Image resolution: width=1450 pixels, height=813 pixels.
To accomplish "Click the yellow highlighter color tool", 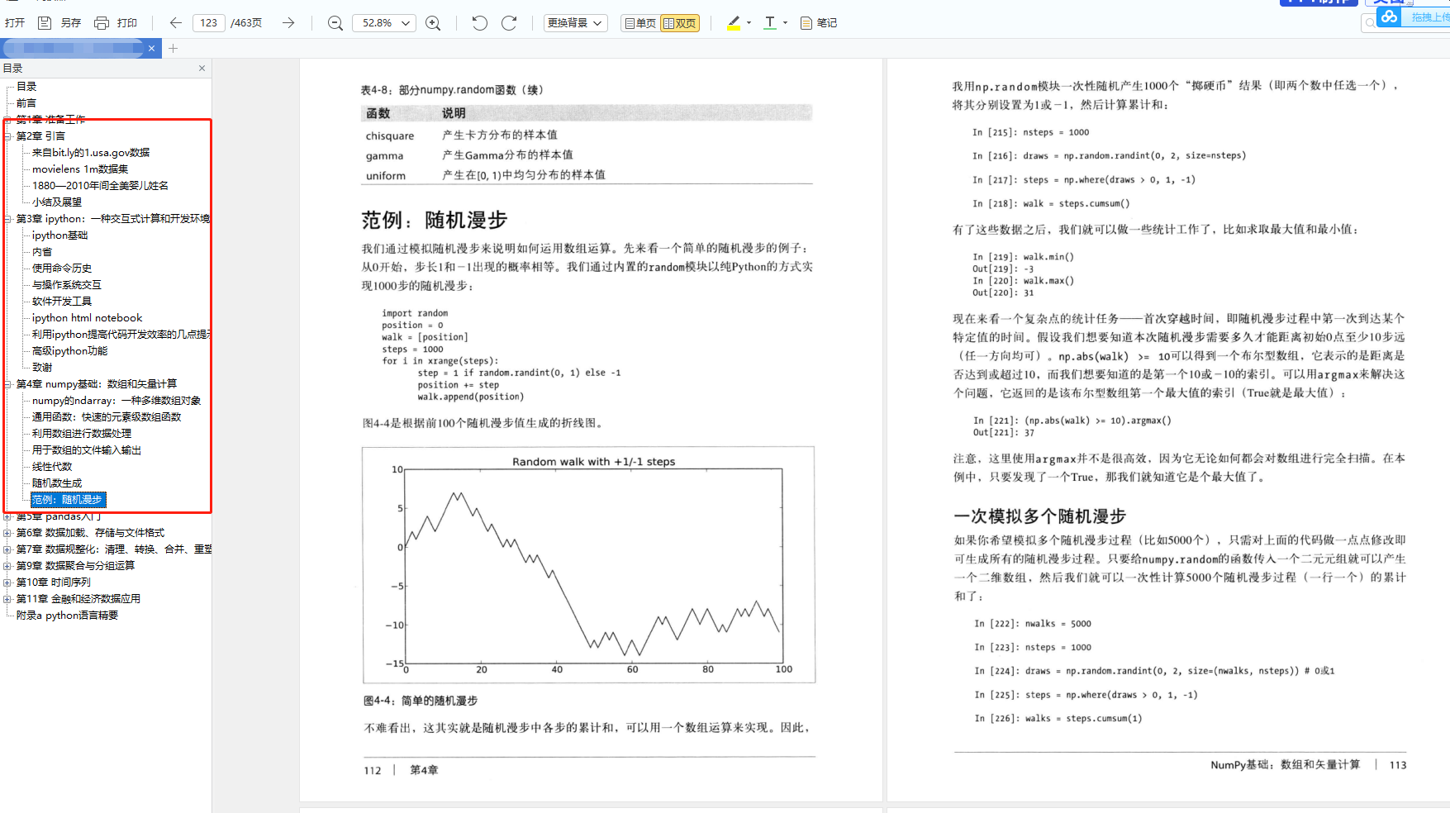I will [x=734, y=23].
